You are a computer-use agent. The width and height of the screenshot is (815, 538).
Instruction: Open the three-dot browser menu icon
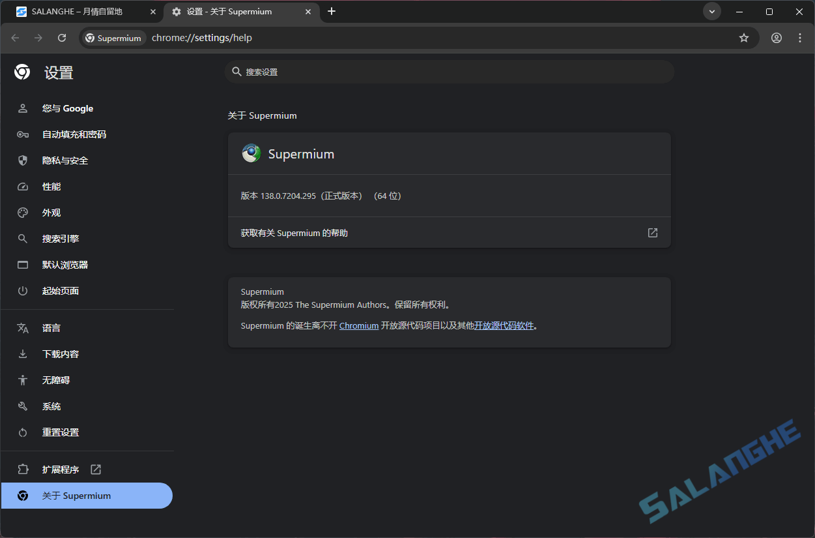(800, 38)
